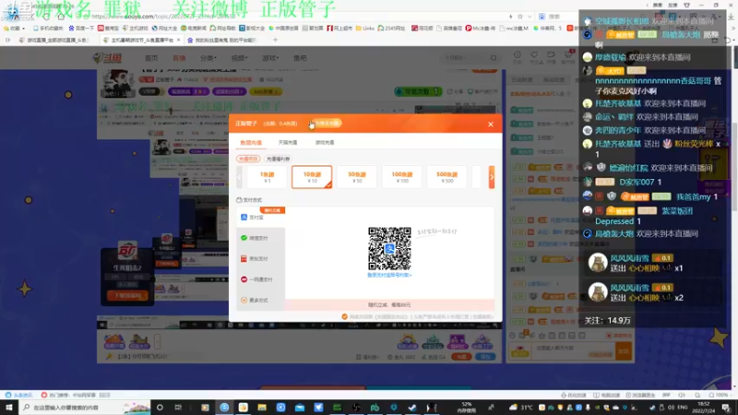Show previous recharge amounts with left arrow
738x415 pixels.
[x=239, y=177]
